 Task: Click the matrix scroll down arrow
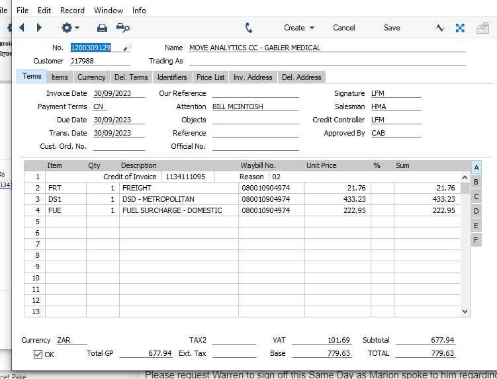[465, 312]
